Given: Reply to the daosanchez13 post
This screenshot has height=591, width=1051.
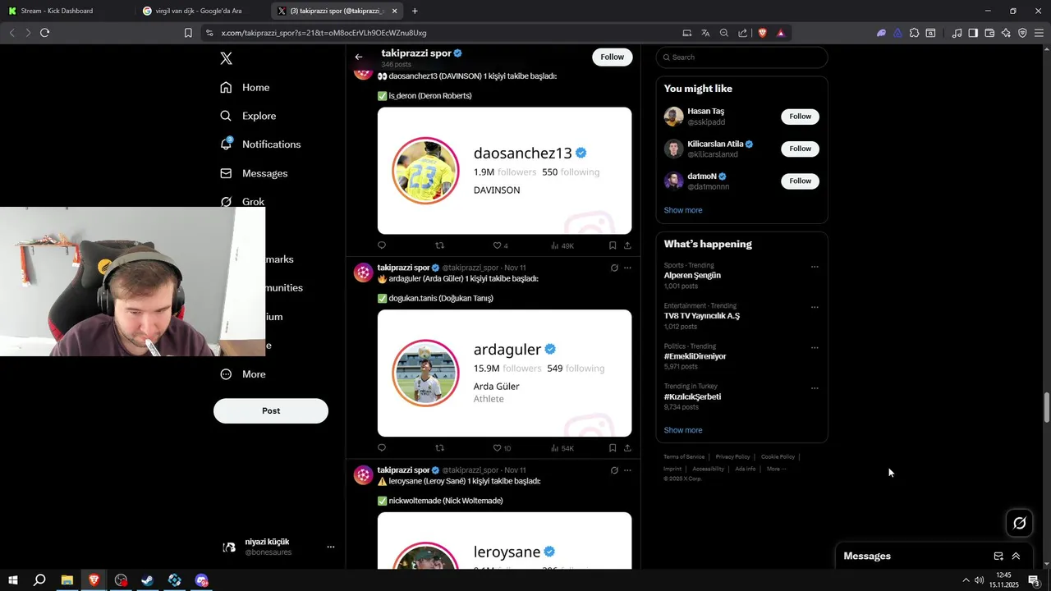Looking at the screenshot, I should tap(382, 245).
